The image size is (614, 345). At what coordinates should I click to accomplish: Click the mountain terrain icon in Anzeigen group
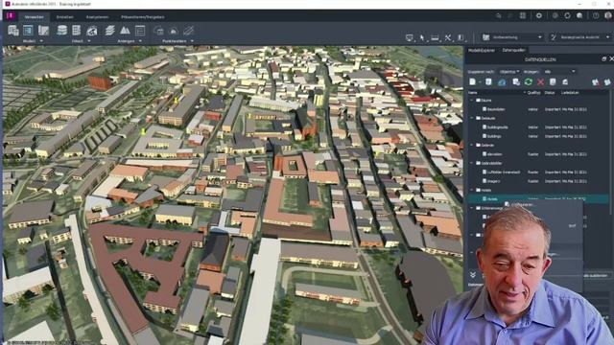coord(125,31)
